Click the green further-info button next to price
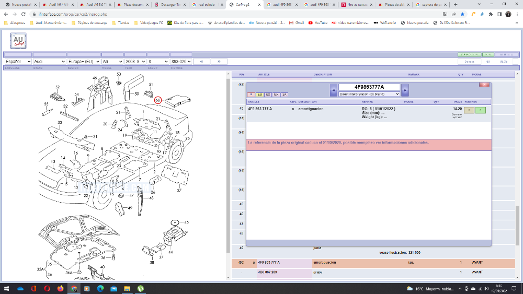Screen dimensions: 523x294 click(x=480, y=110)
